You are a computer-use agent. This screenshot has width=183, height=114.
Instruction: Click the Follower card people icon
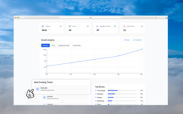[x=43, y=26]
